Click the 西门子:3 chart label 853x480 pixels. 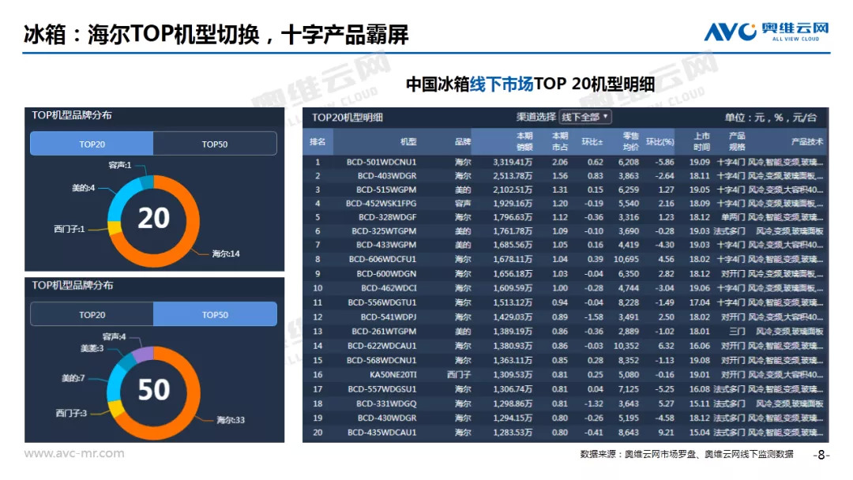[x=71, y=413]
